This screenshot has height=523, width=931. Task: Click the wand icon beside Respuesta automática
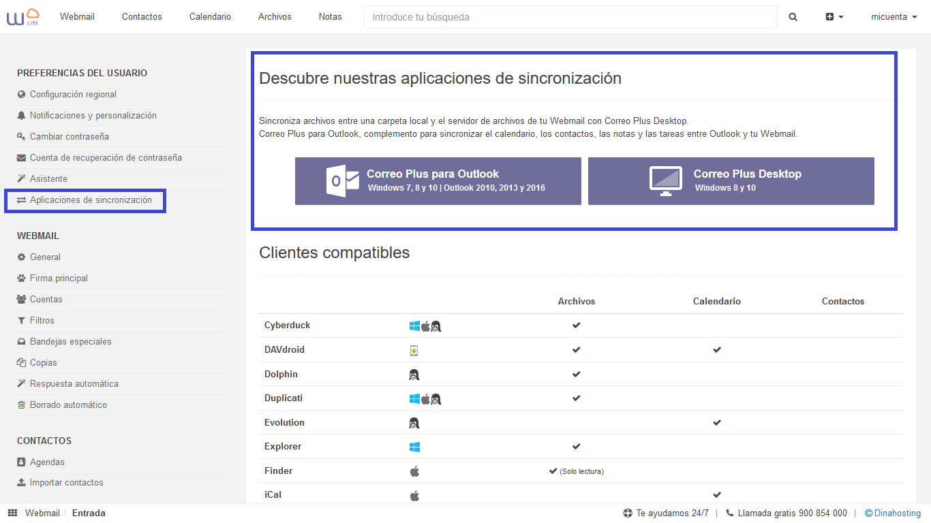(x=21, y=384)
